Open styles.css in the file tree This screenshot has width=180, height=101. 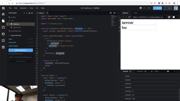coord(21,27)
